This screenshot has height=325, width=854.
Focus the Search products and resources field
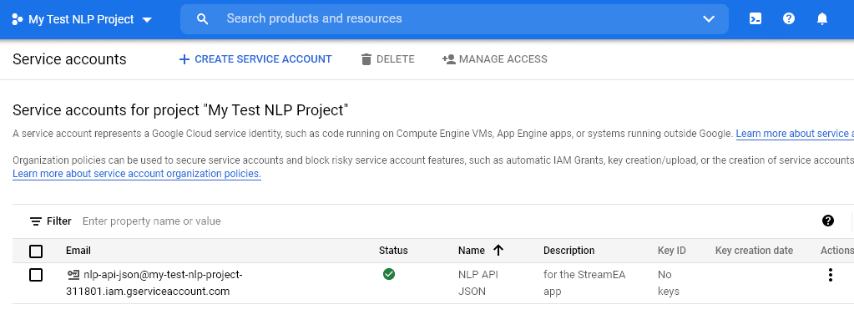tap(454, 19)
